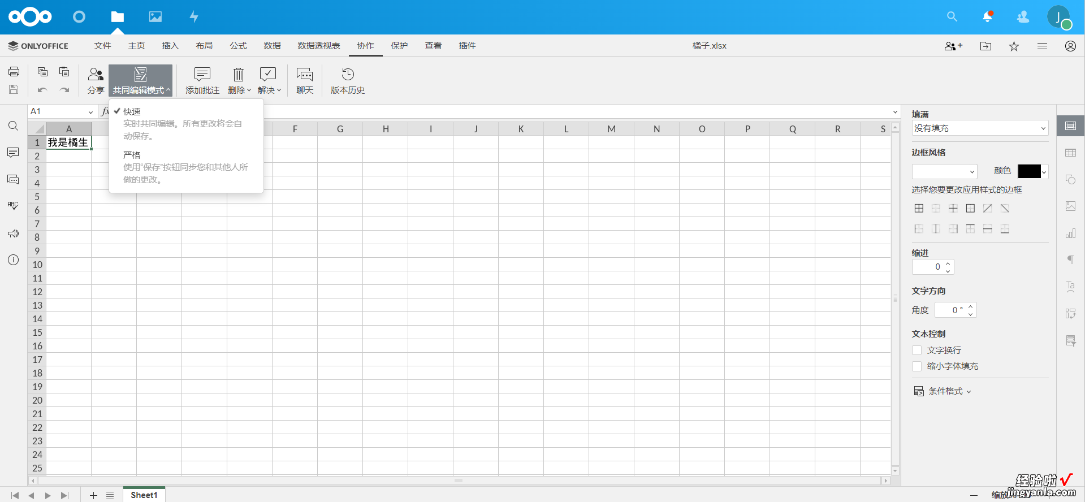Open Name Box A1 dropdown arrow
Image resolution: width=1085 pixels, height=502 pixels.
point(90,112)
